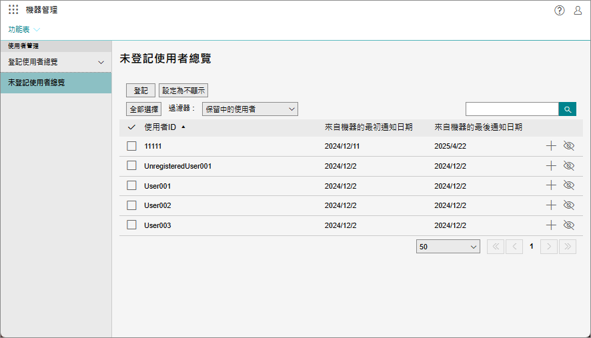591x338 pixels.
Task: Jump to last page double arrow
Action: (568, 247)
